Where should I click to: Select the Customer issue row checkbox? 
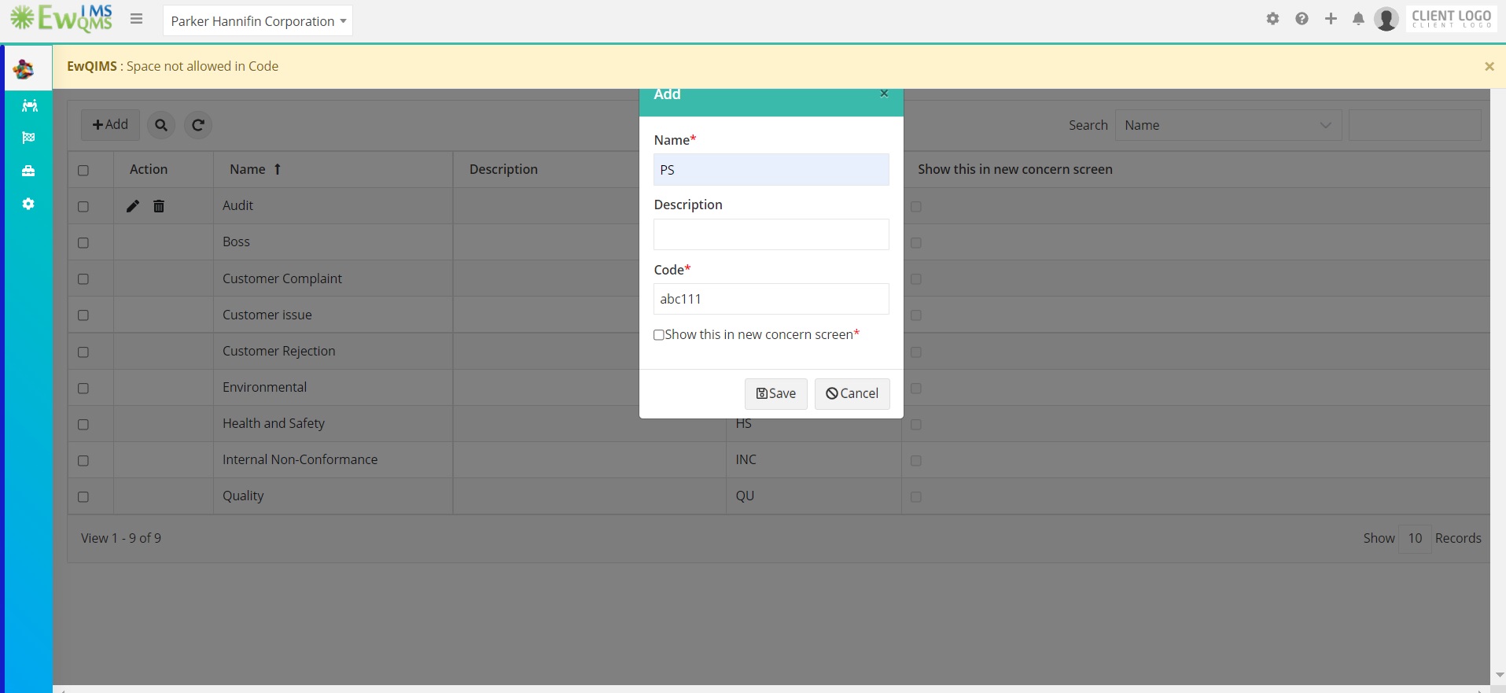(83, 315)
